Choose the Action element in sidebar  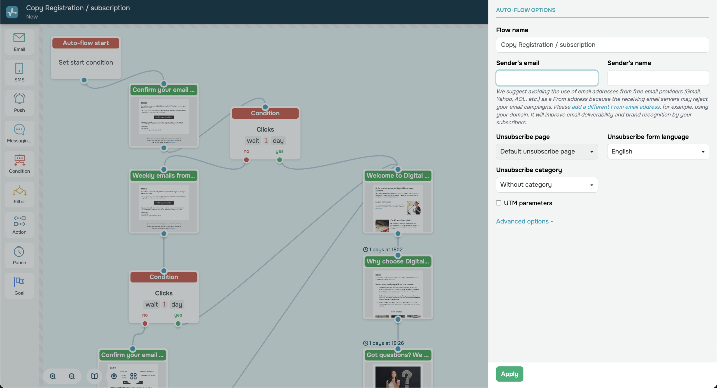point(19,225)
